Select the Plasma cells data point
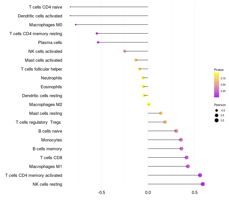Screen dimensions: 229x200 [x=98, y=42]
